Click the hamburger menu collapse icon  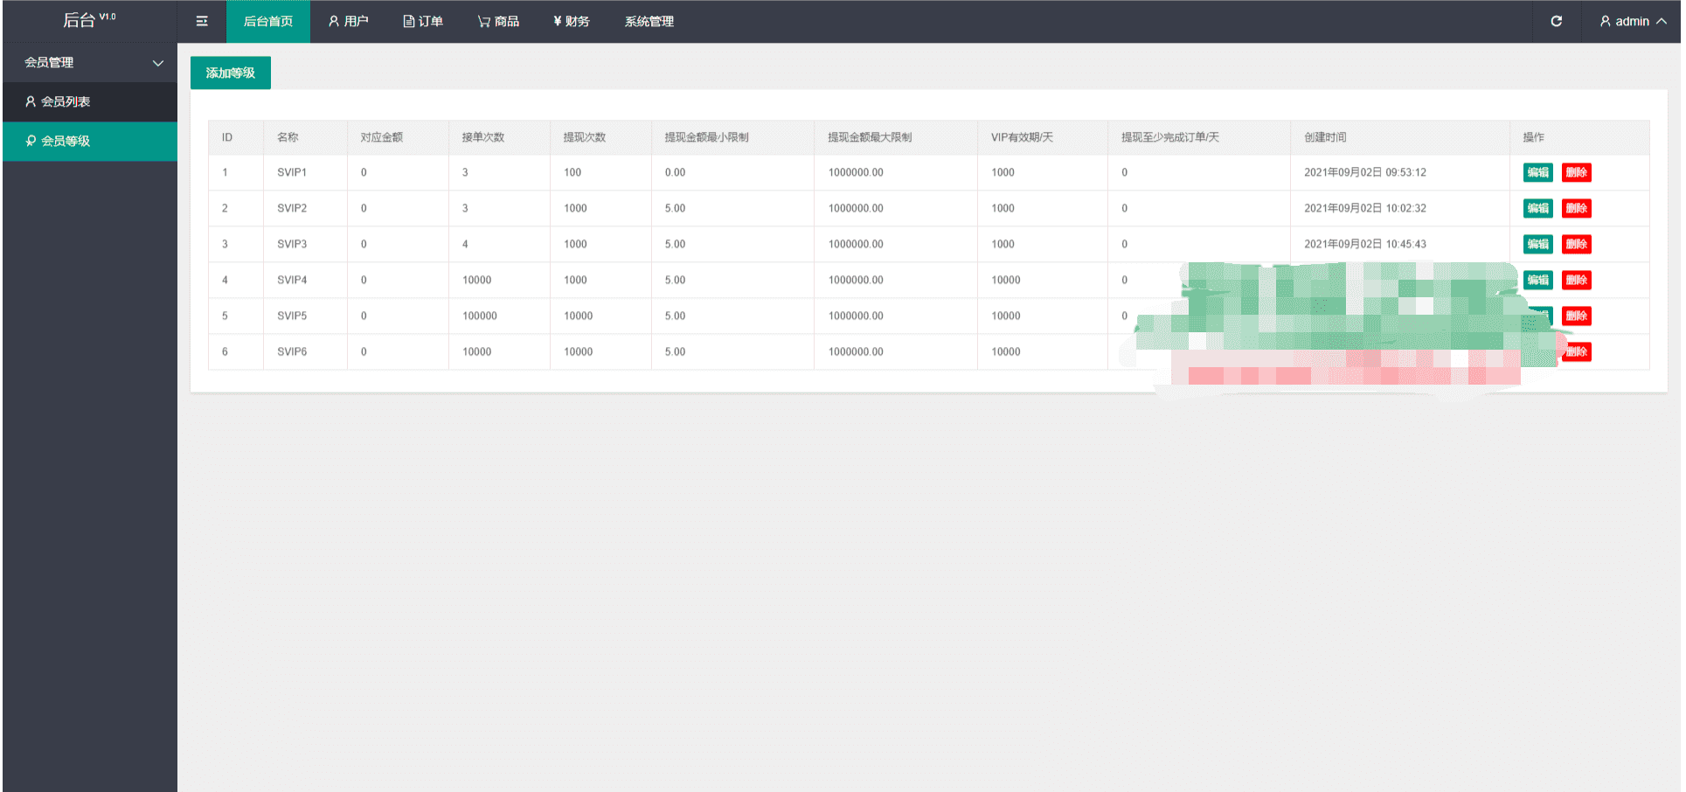[202, 22]
